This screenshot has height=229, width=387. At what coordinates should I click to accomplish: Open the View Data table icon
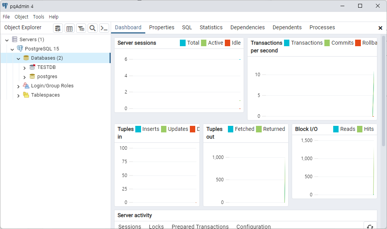click(70, 28)
